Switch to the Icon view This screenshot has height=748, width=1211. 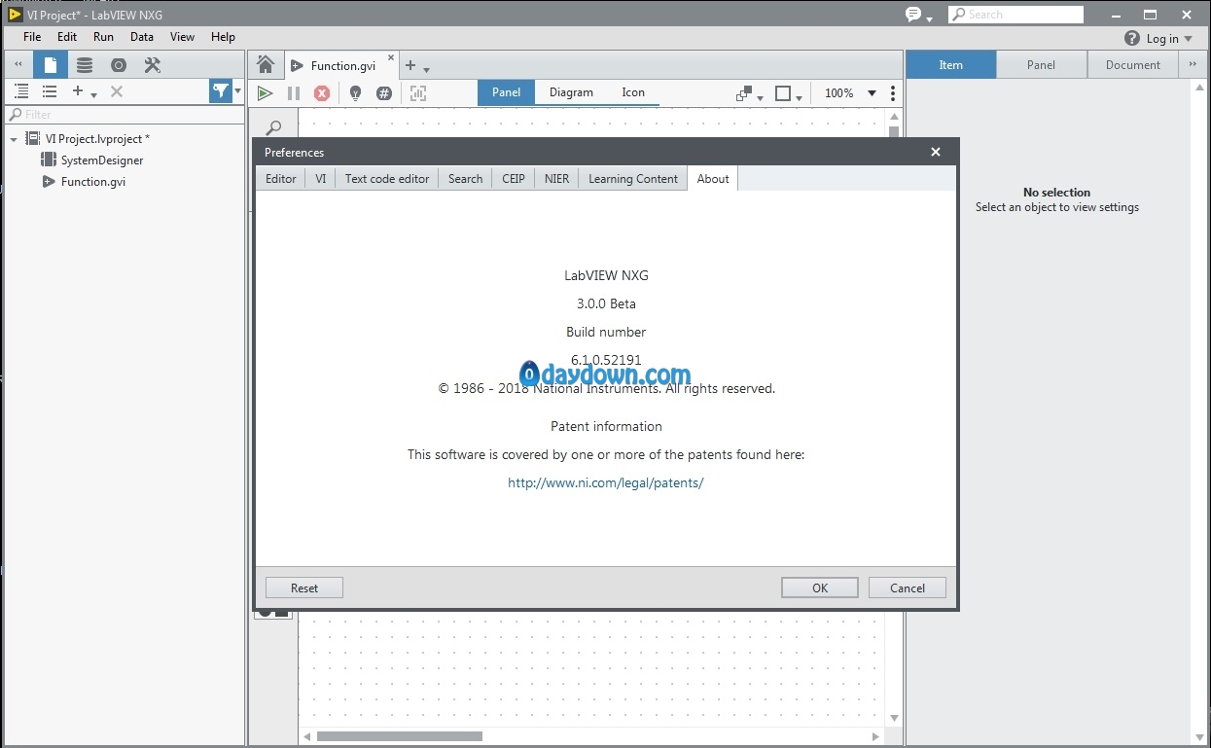pos(633,92)
